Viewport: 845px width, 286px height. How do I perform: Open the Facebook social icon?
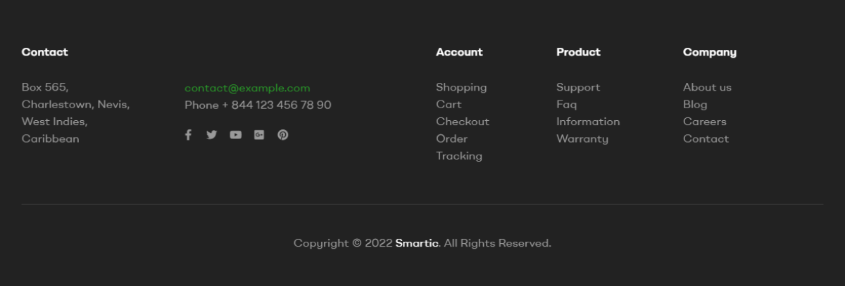click(x=188, y=135)
